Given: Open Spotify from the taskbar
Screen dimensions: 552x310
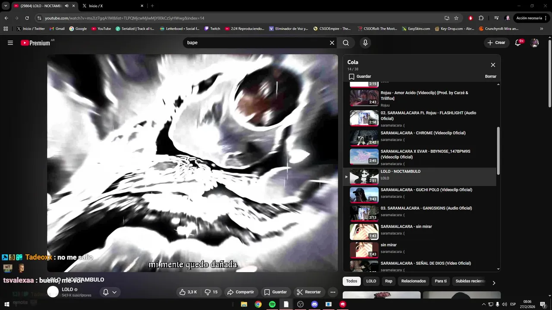Looking at the screenshot, I should tap(272, 304).
